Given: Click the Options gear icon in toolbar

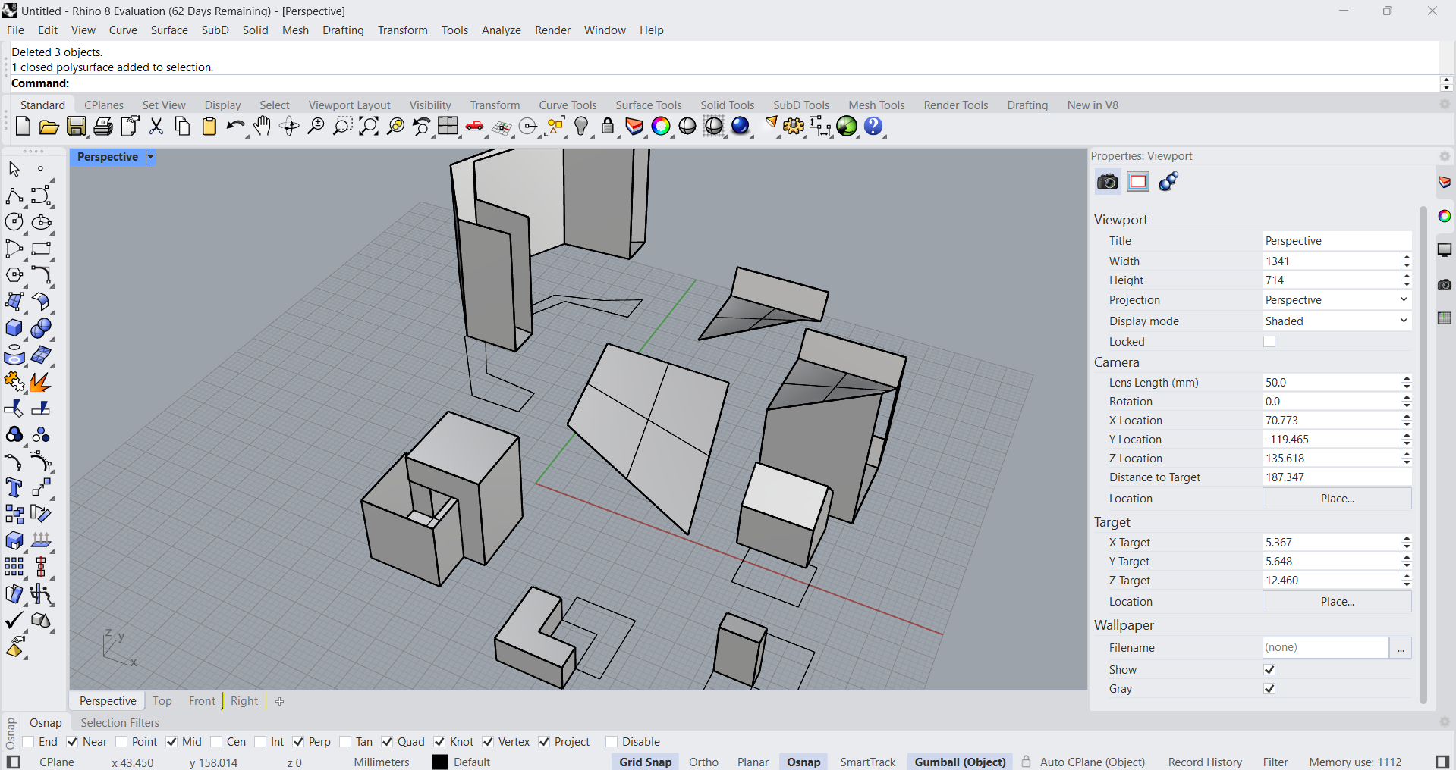Looking at the screenshot, I should tap(794, 127).
